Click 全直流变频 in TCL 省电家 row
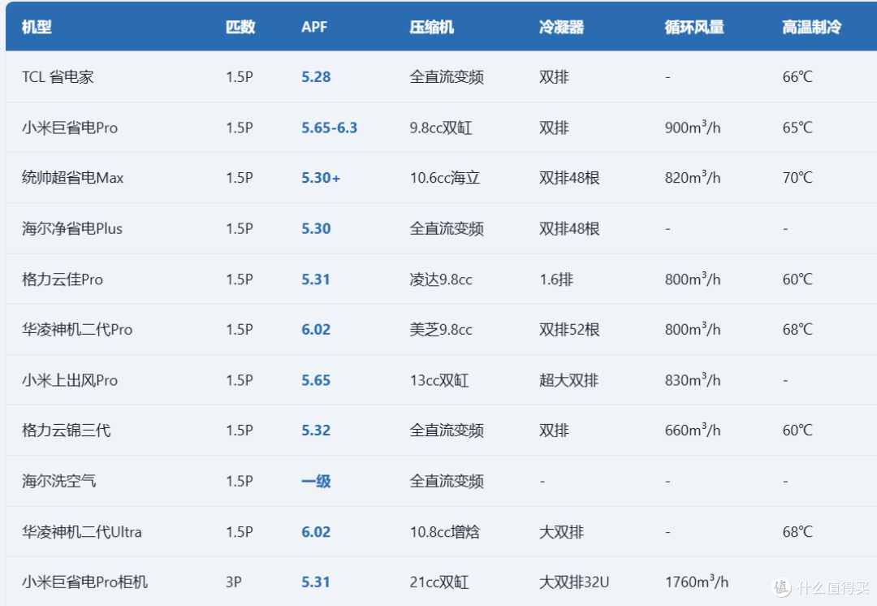 point(447,76)
